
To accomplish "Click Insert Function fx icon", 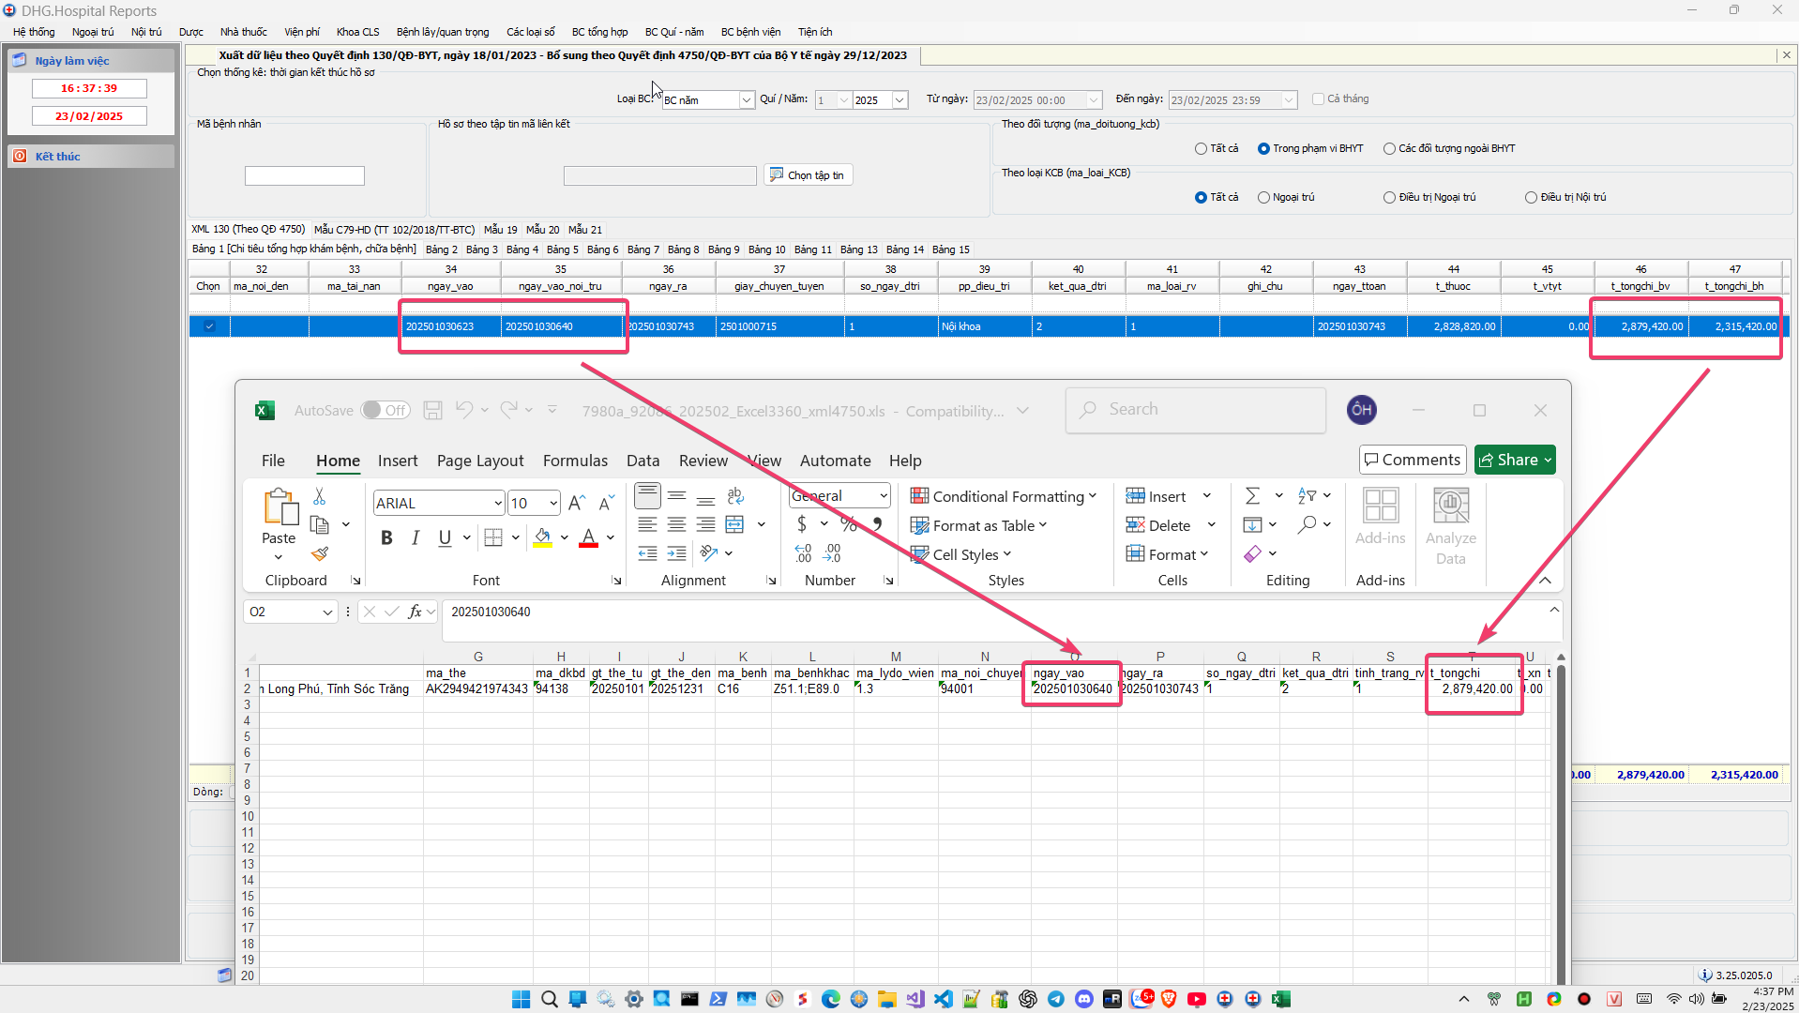I will click(x=415, y=612).
